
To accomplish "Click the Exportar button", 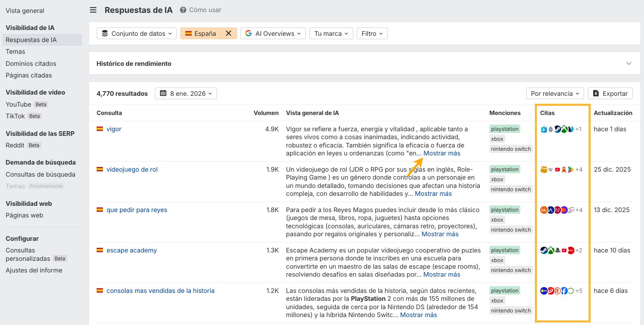I will [610, 94].
